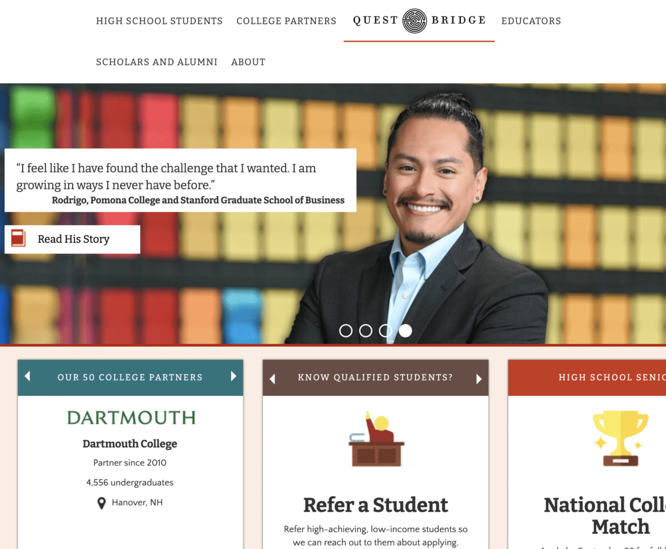Viewport: 666px width, 549px height.
Task: Select the first carousel slide dot
Action: click(346, 330)
